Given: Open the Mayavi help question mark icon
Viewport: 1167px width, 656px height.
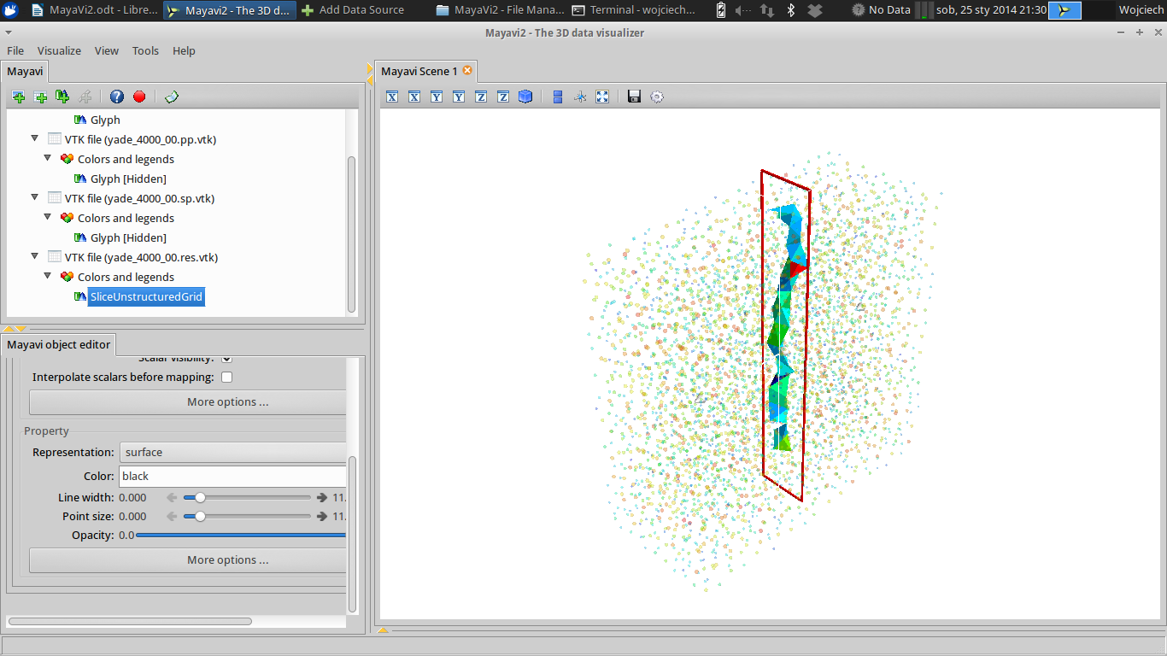Looking at the screenshot, I should [x=116, y=97].
